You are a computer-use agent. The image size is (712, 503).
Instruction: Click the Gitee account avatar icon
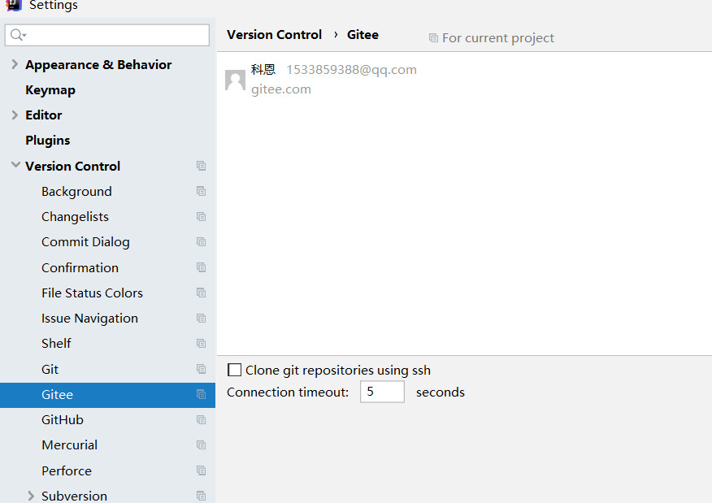point(235,80)
